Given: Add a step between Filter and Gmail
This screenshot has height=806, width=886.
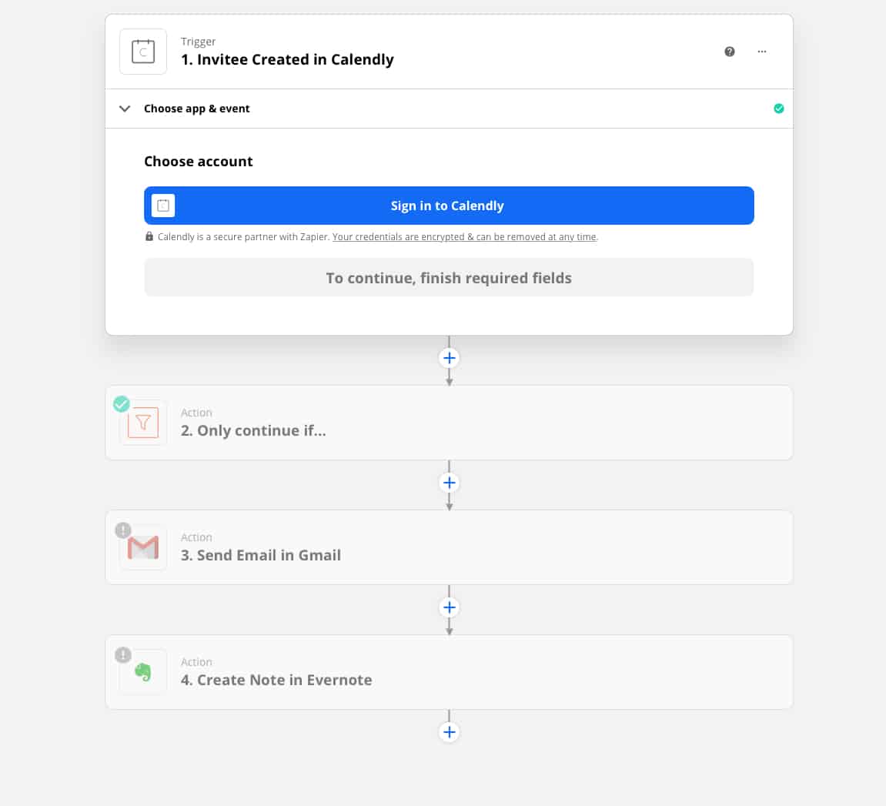Looking at the screenshot, I should tap(450, 483).
